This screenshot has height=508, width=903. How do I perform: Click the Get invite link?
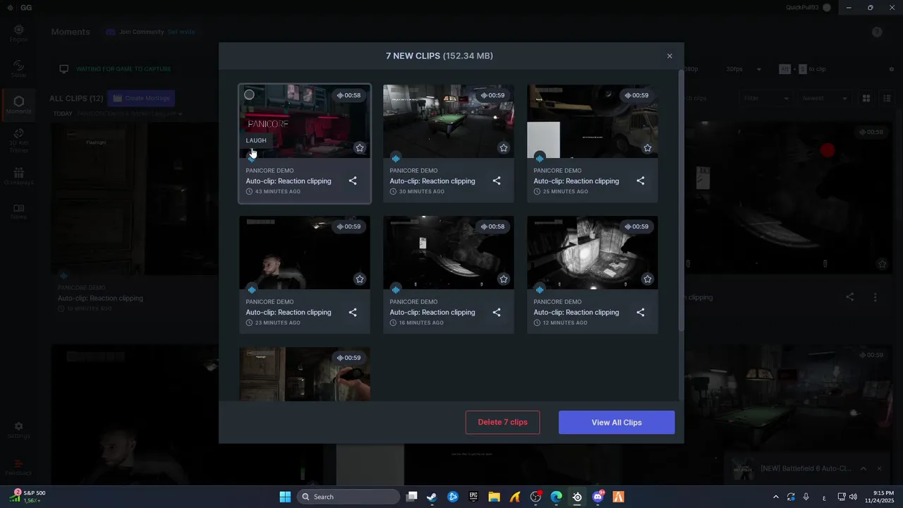(x=181, y=32)
